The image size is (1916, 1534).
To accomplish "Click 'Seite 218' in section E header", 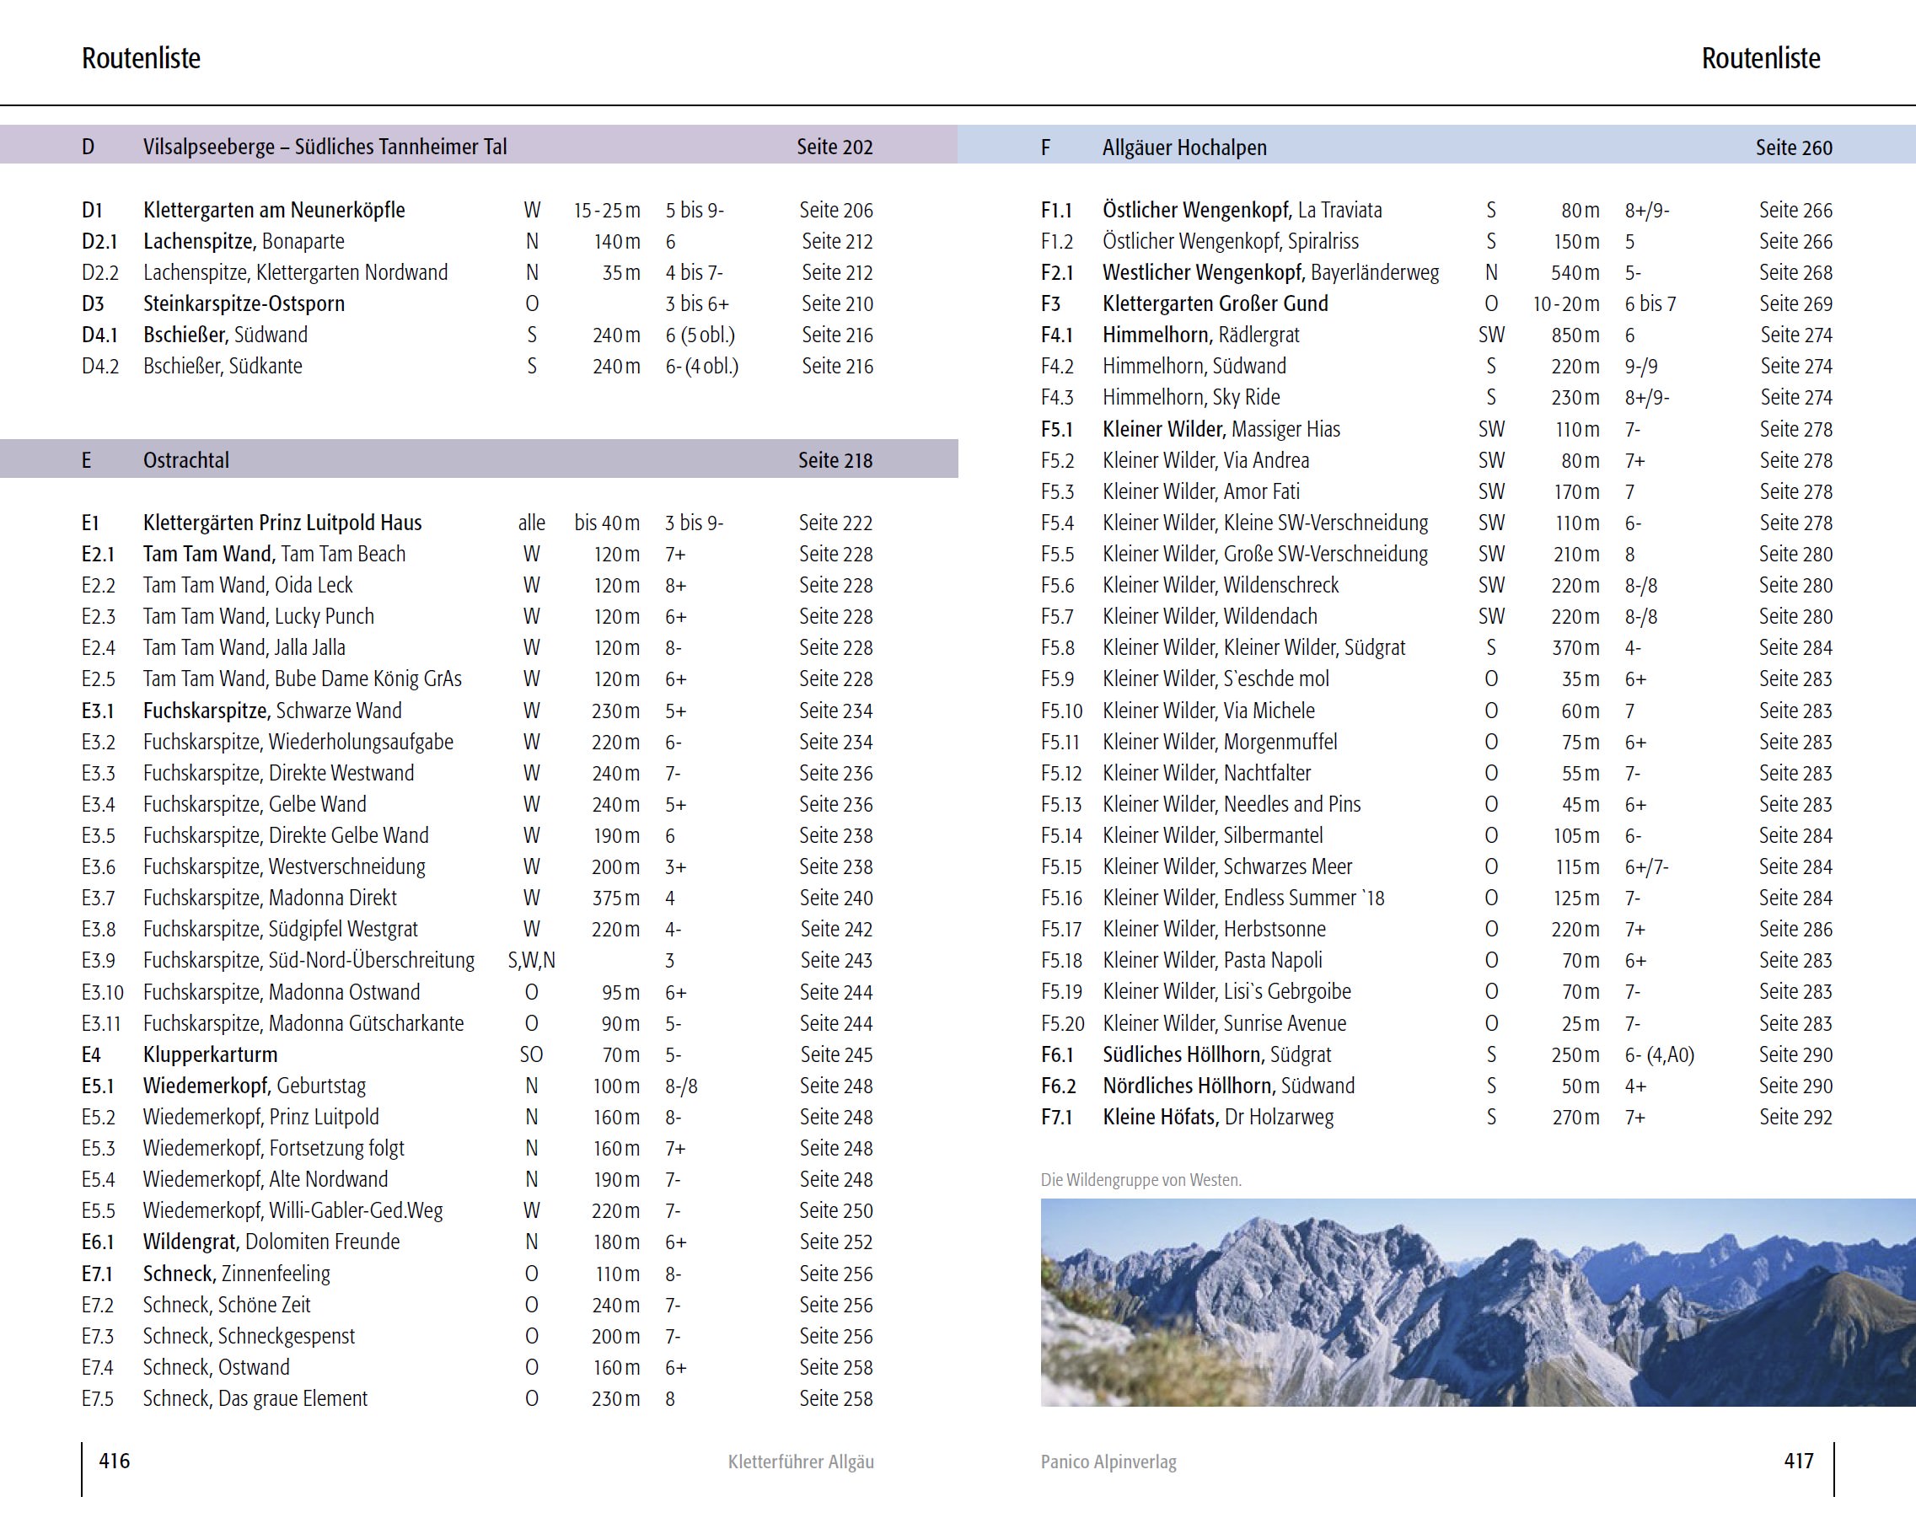I will (835, 460).
